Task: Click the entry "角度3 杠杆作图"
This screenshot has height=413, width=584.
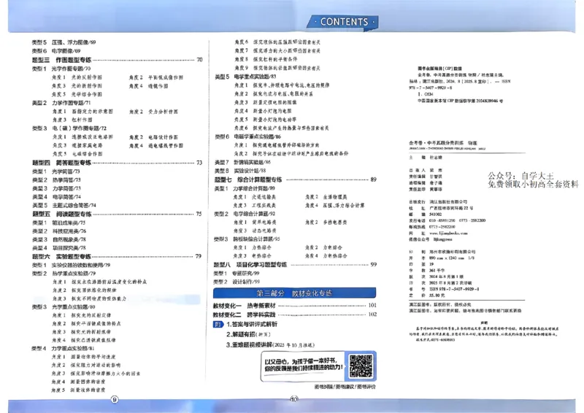Action: (72, 120)
